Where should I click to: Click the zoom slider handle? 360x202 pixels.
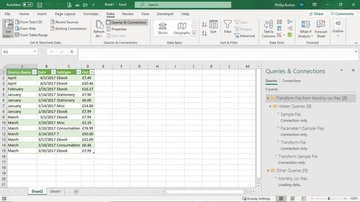coord(328,199)
